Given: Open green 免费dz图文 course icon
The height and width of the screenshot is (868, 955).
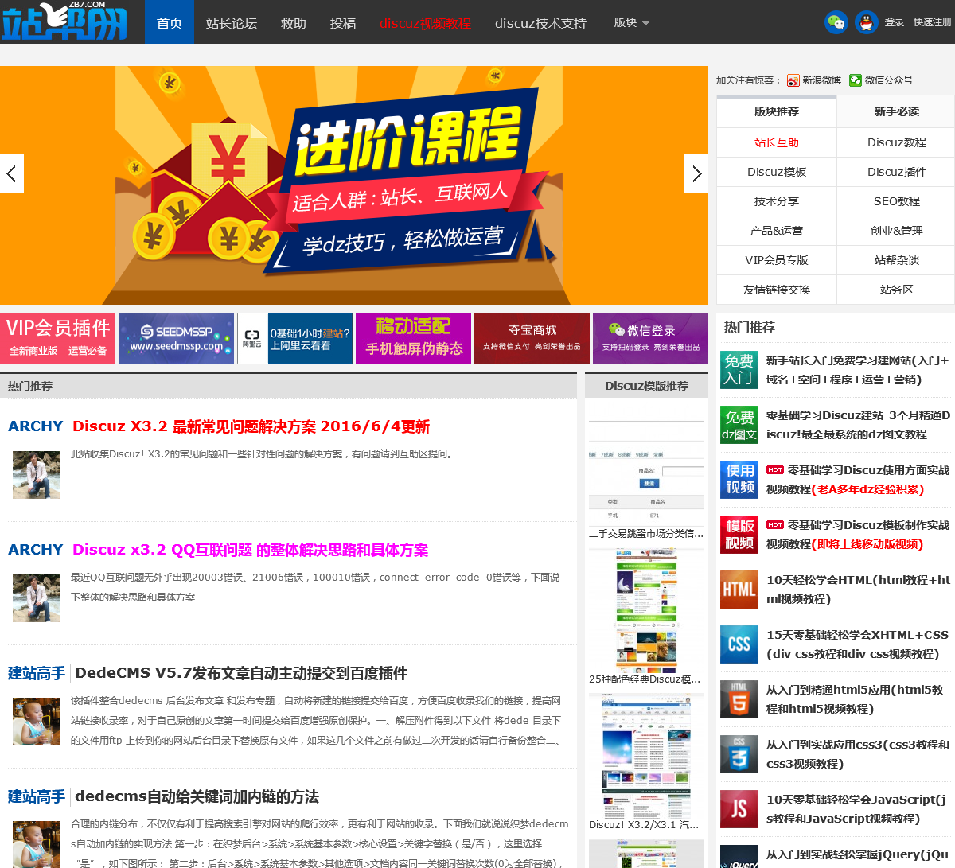Looking at the screenshot, I should pos(739,425).
